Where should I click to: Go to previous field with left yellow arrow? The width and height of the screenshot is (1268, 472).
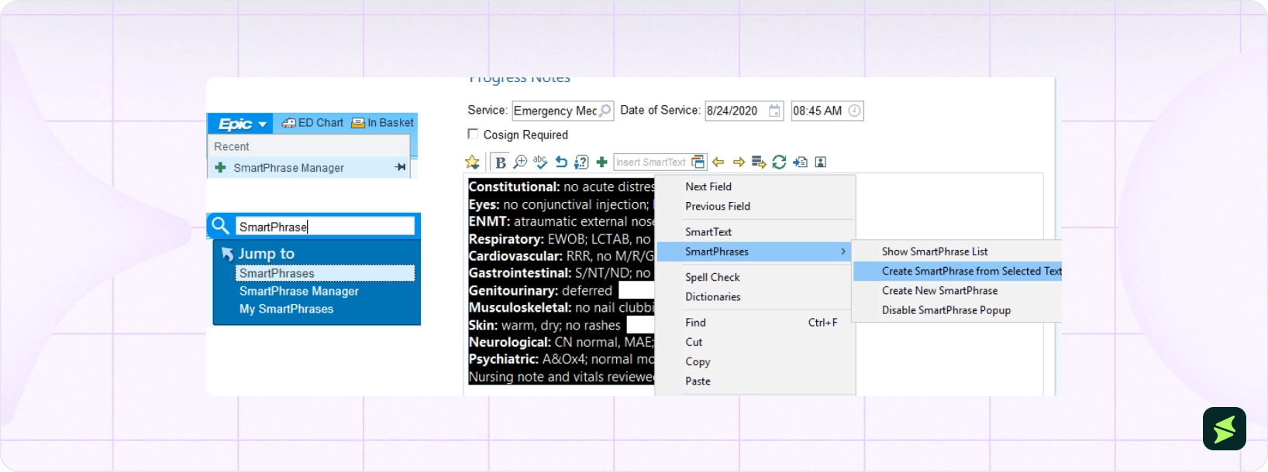(x=718, y=162)
